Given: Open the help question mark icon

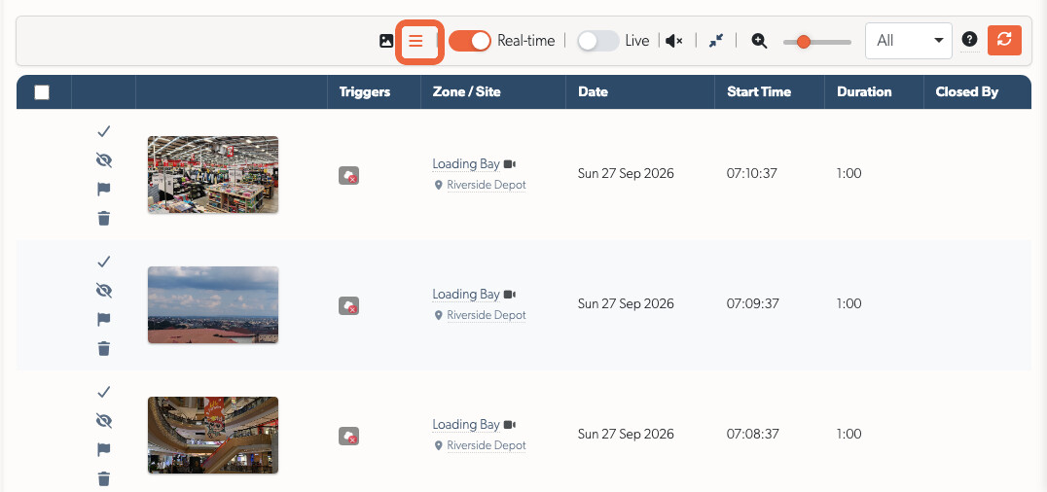Looking at the screenshot, I should [x=969, y=40].
